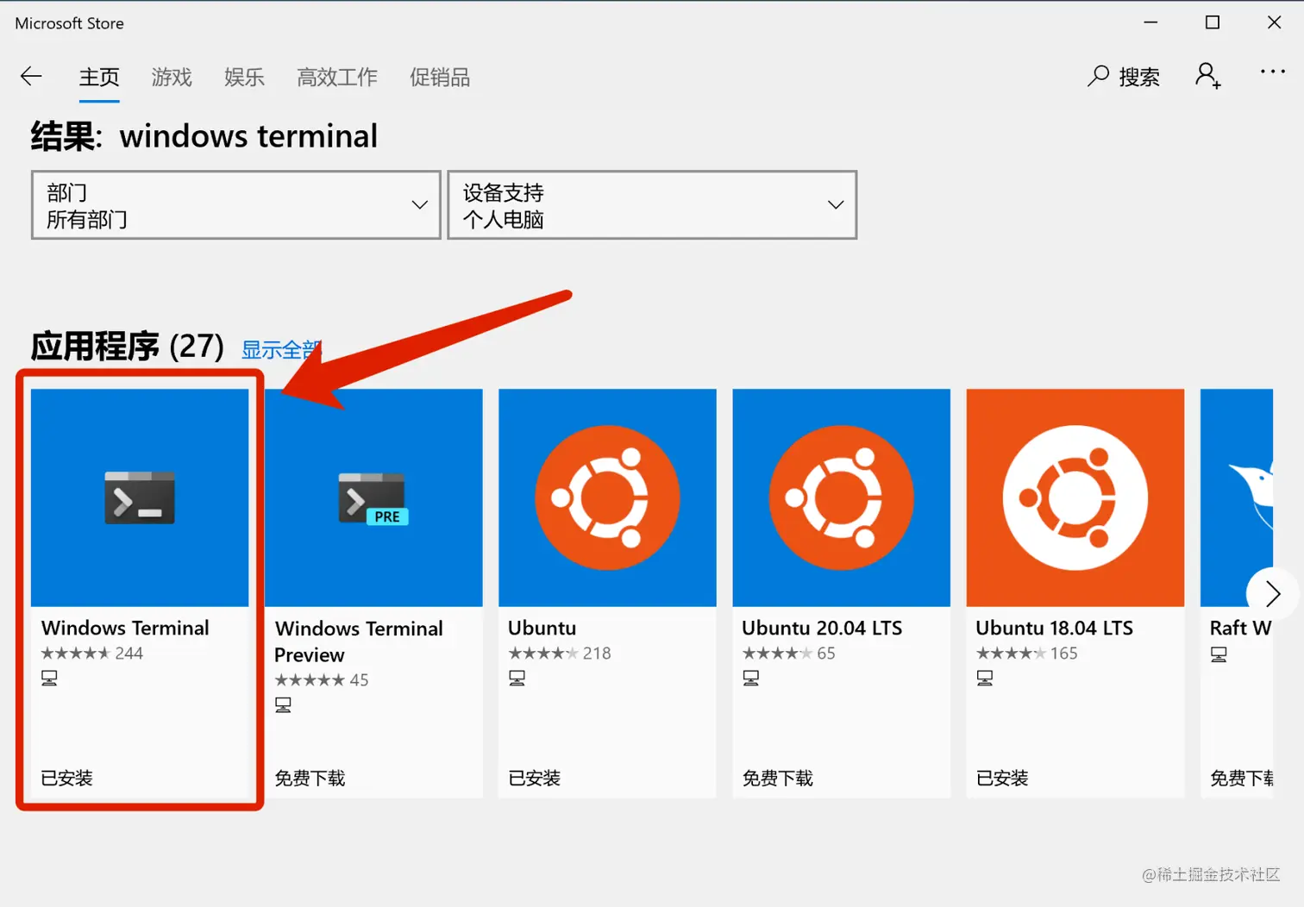Viewport: 1304px width, 907px height.
Task: Click the Raft W app title
Action: click(x=1241, y=628)
